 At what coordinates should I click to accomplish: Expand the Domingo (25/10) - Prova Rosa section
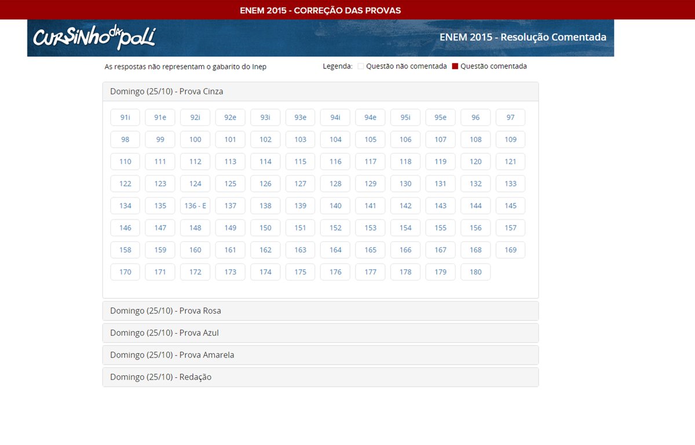(320, 311)
